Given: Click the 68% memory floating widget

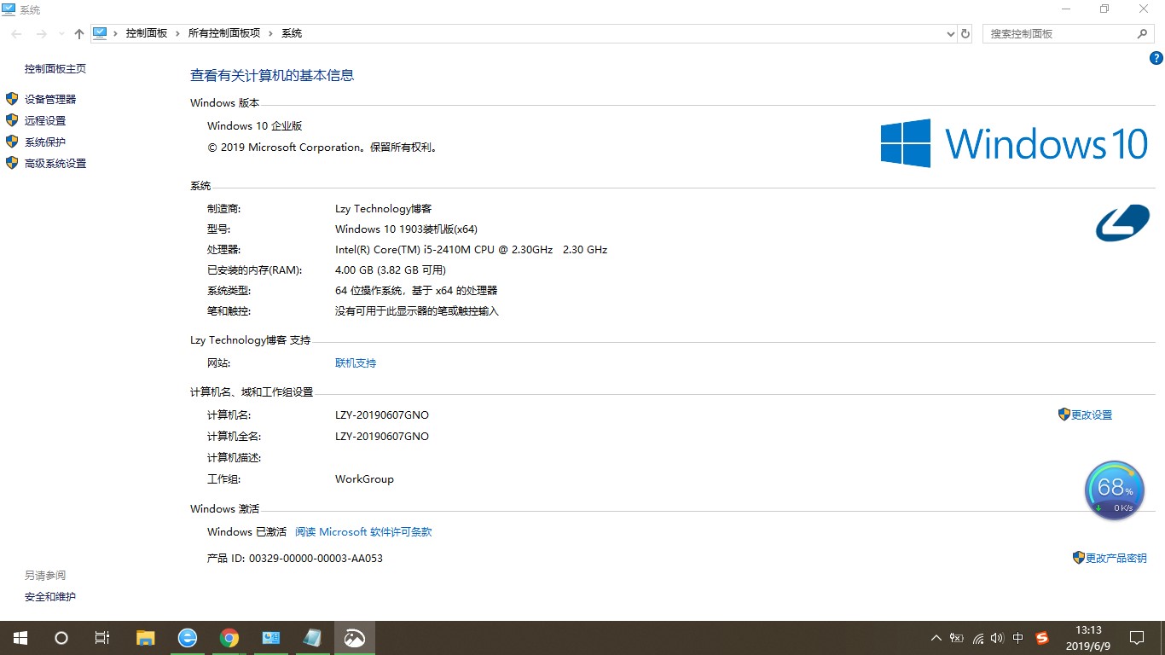Looking at the screenshot, I should click(1115, 490).
